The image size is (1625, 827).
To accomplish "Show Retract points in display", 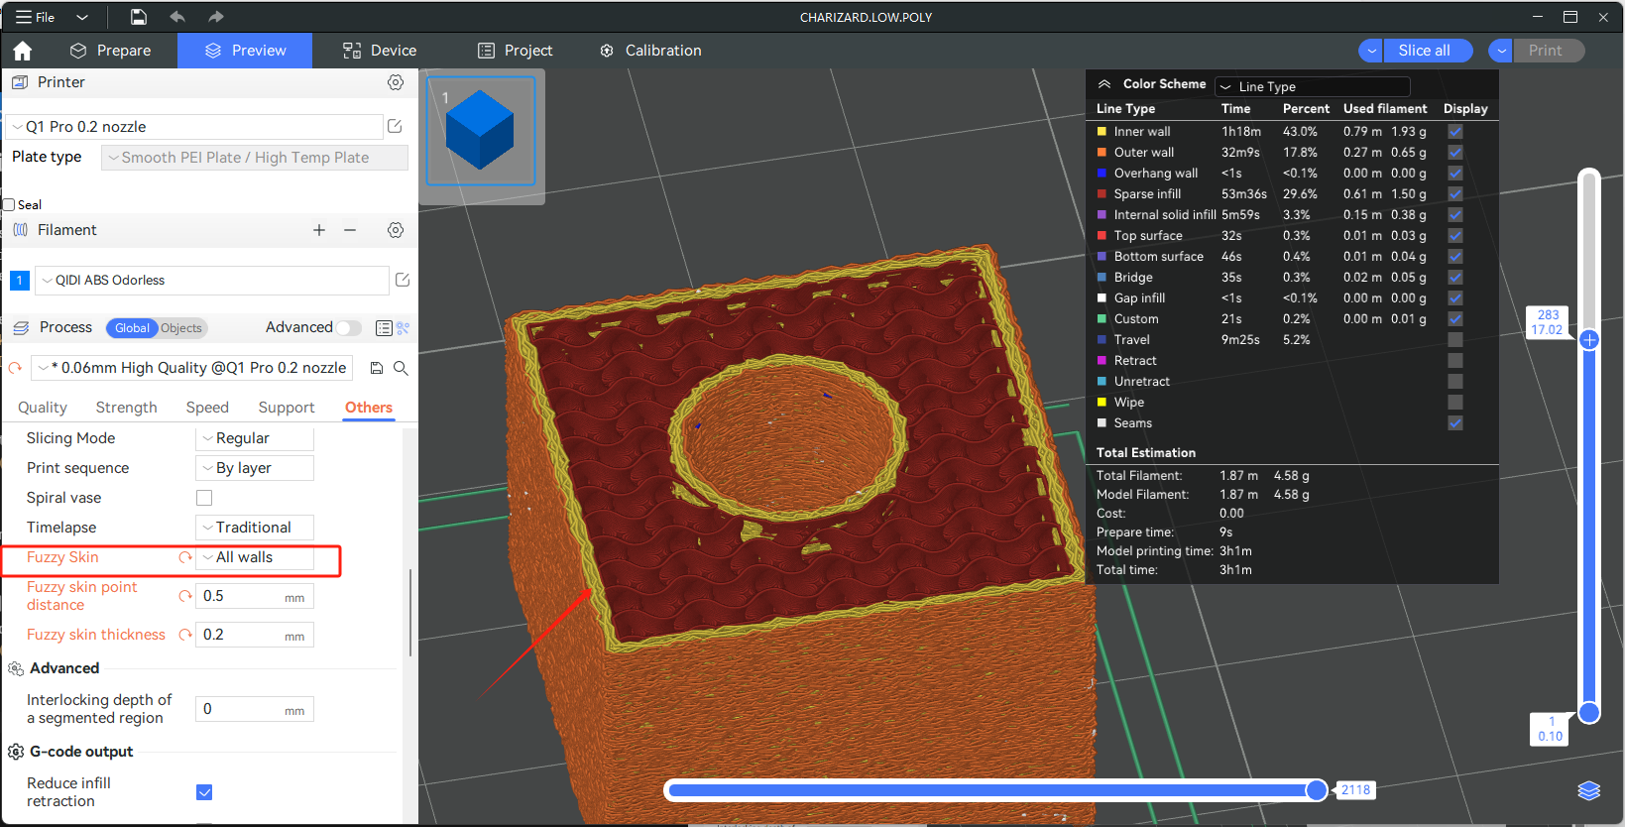I will pos(1454,360).
